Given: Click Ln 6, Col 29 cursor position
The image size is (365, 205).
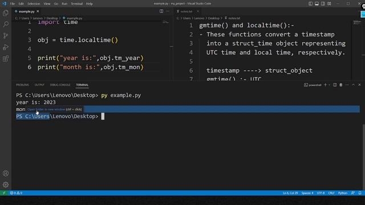Looking at the screenshot, I should tap(290, 193).
